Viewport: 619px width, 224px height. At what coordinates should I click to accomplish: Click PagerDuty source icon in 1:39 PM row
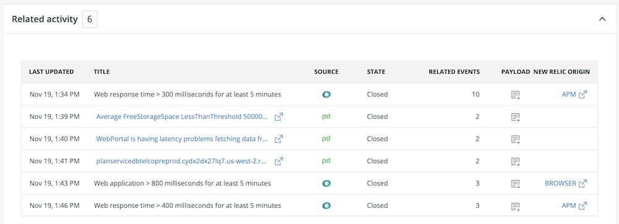[x=326, y=117]
